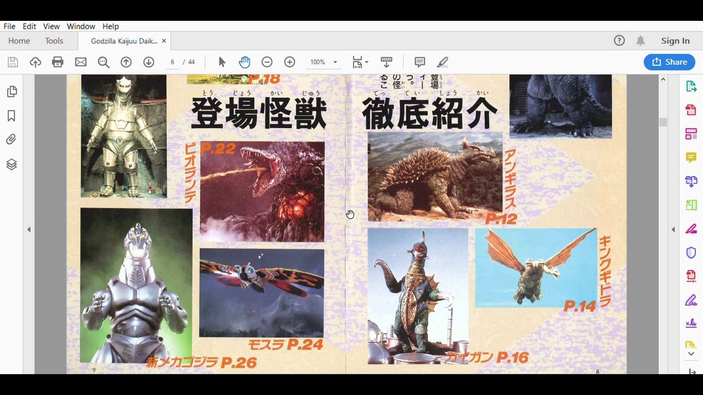Open the Protect shield tool
The width and height of the screenshot is (703, 395).
[691, 252]
